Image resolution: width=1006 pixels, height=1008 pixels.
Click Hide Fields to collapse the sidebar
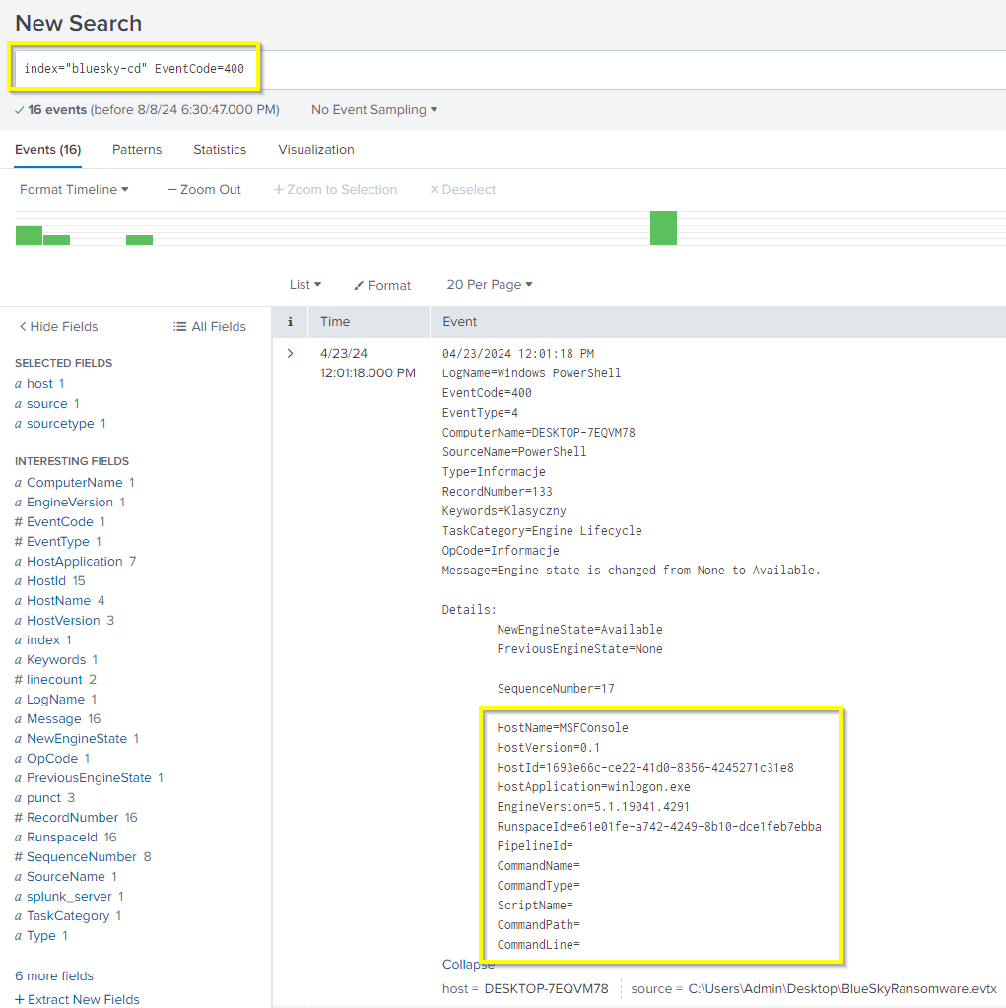(x=58, y=326)
